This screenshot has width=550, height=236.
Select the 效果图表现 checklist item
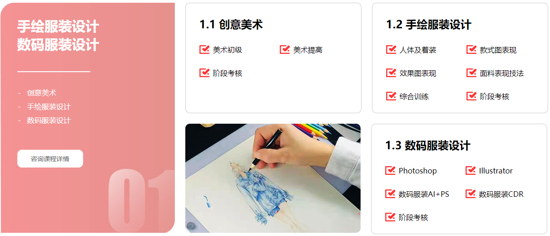pyautogui.click(x=411, y=73)
